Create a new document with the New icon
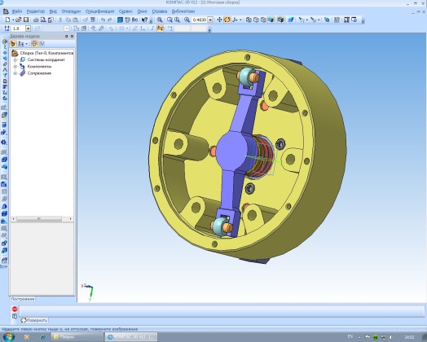Image resolution: width=427 pixels, height=342 pixels. tap(7, 20)
